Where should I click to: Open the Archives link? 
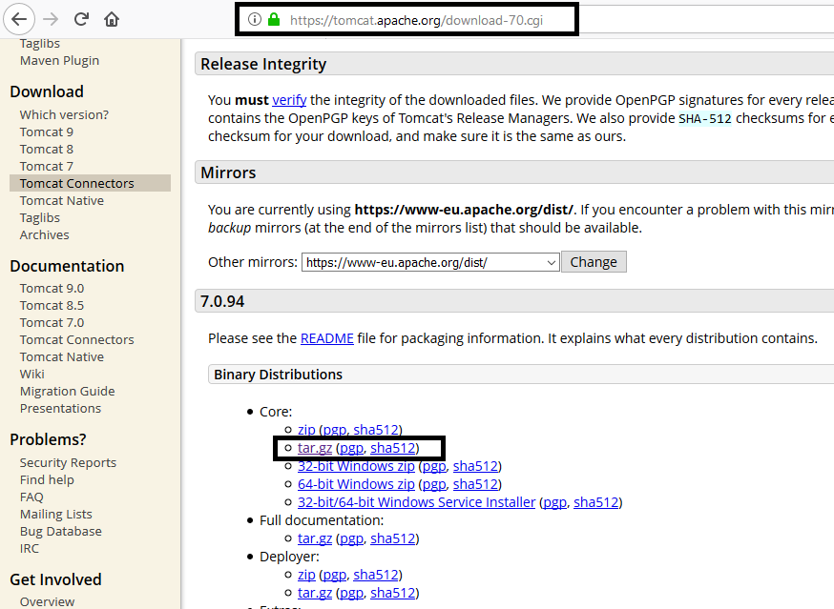[x=45, y=234]
